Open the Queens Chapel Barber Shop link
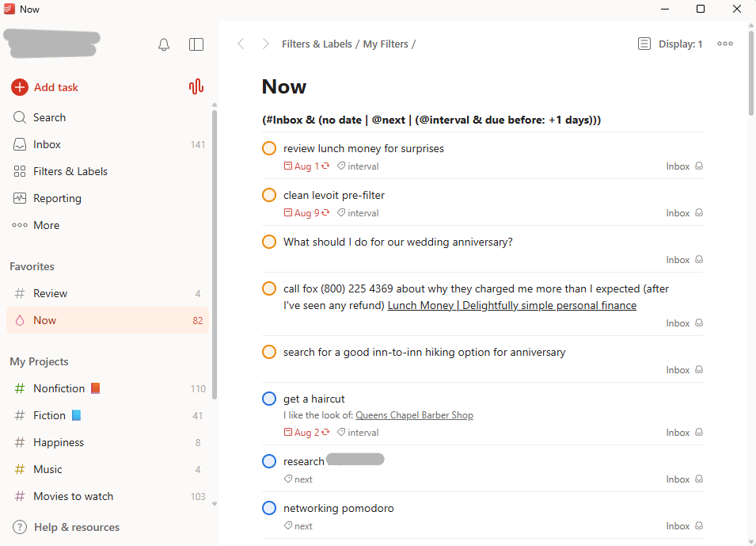 pos(414,415)
